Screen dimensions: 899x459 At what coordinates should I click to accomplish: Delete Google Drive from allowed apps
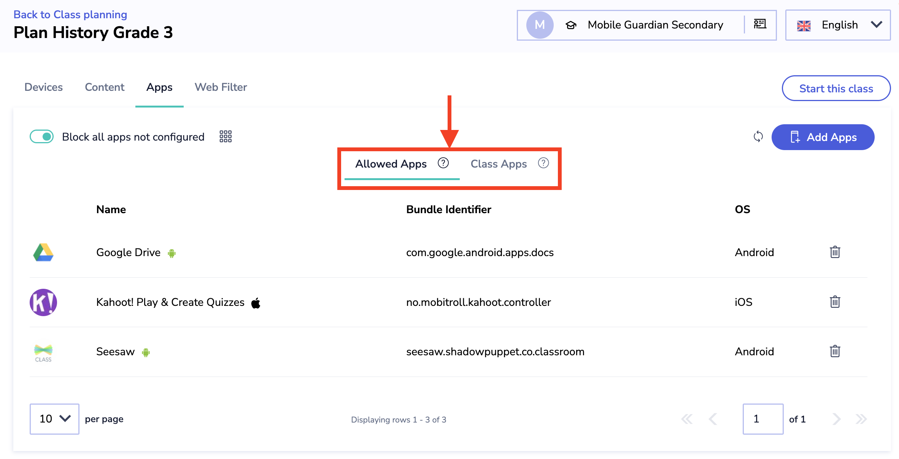click(835, 252)
